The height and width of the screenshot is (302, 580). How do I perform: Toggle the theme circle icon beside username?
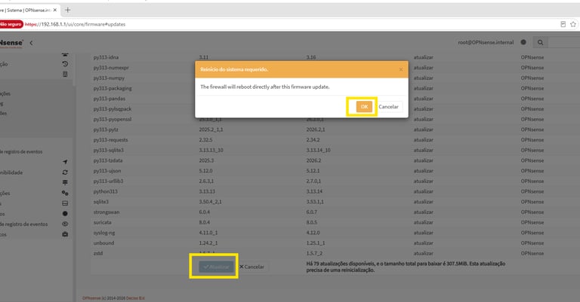523,42
